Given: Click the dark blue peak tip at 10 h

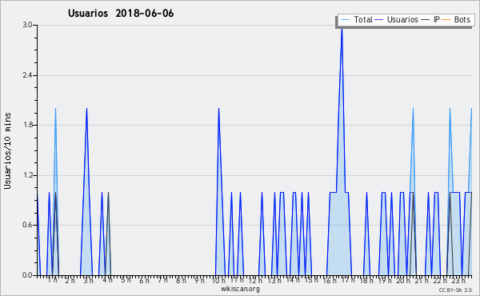Looking at the screenshot, I should pyautogui.click(x=218, y=108).
